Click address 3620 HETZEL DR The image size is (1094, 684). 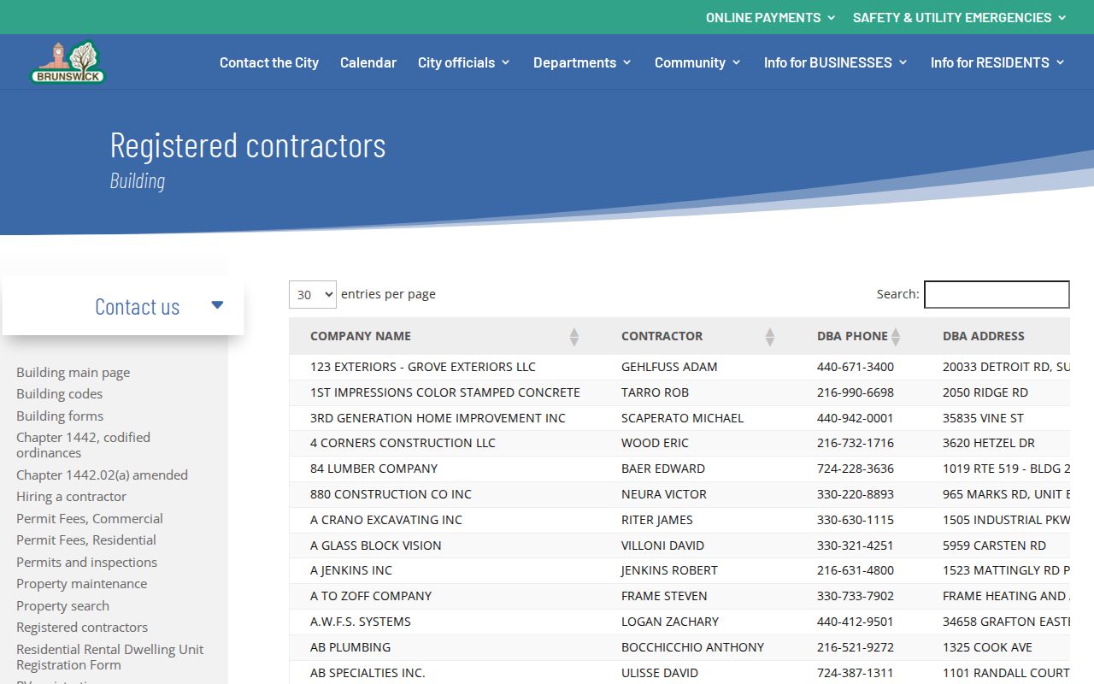click(x=989, y=443)
